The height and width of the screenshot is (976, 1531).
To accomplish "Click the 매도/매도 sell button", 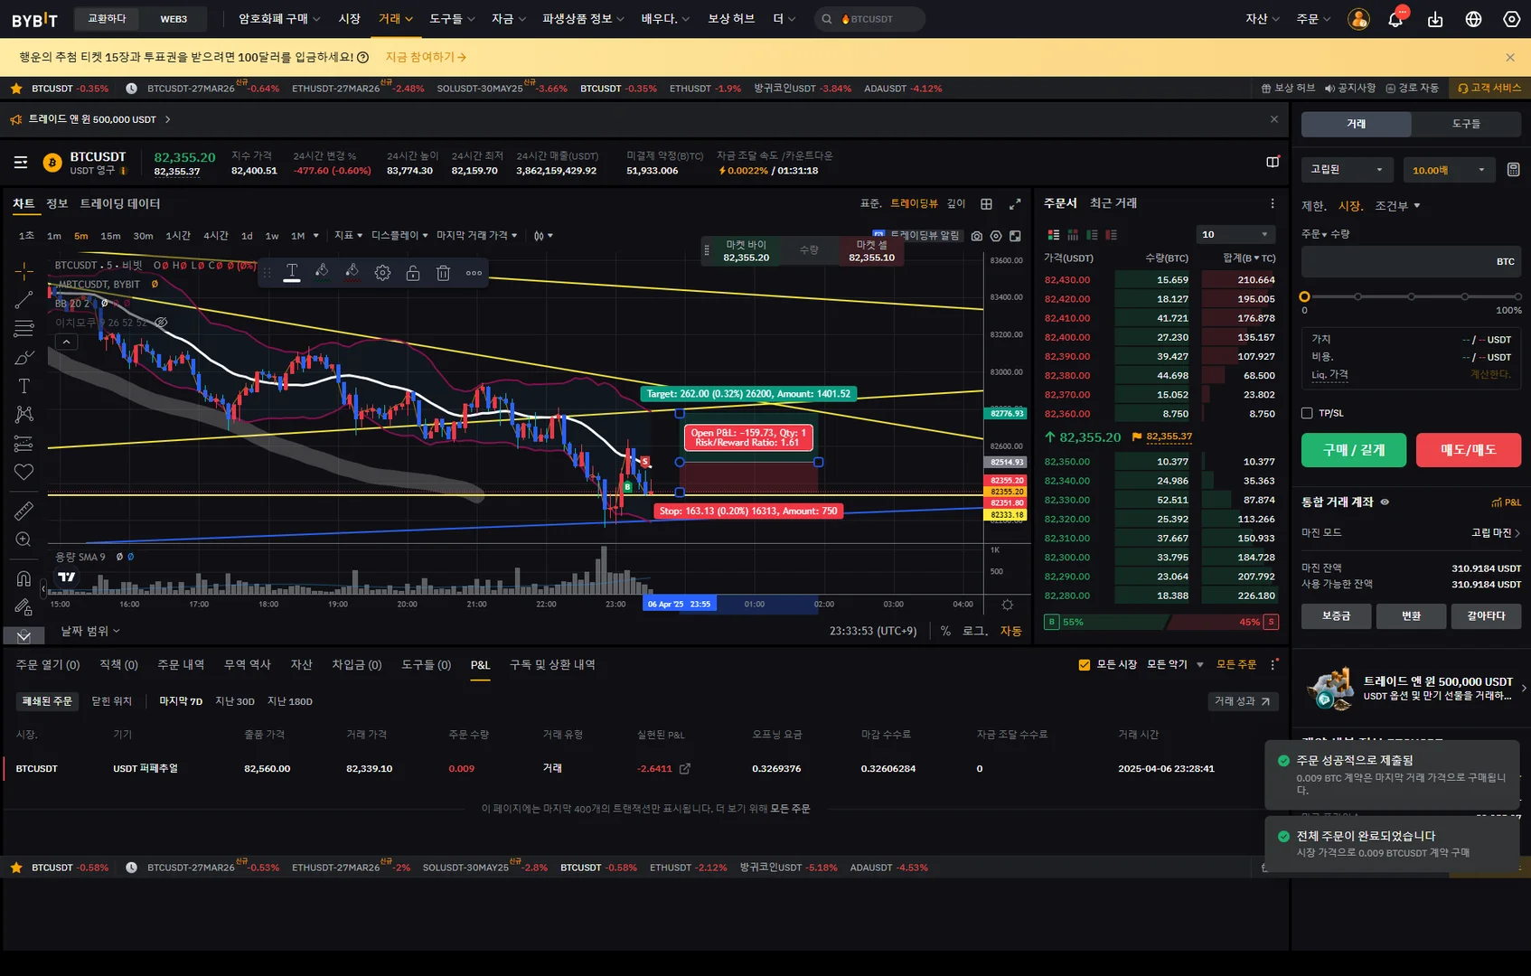I will click(x=1469, y=450).
